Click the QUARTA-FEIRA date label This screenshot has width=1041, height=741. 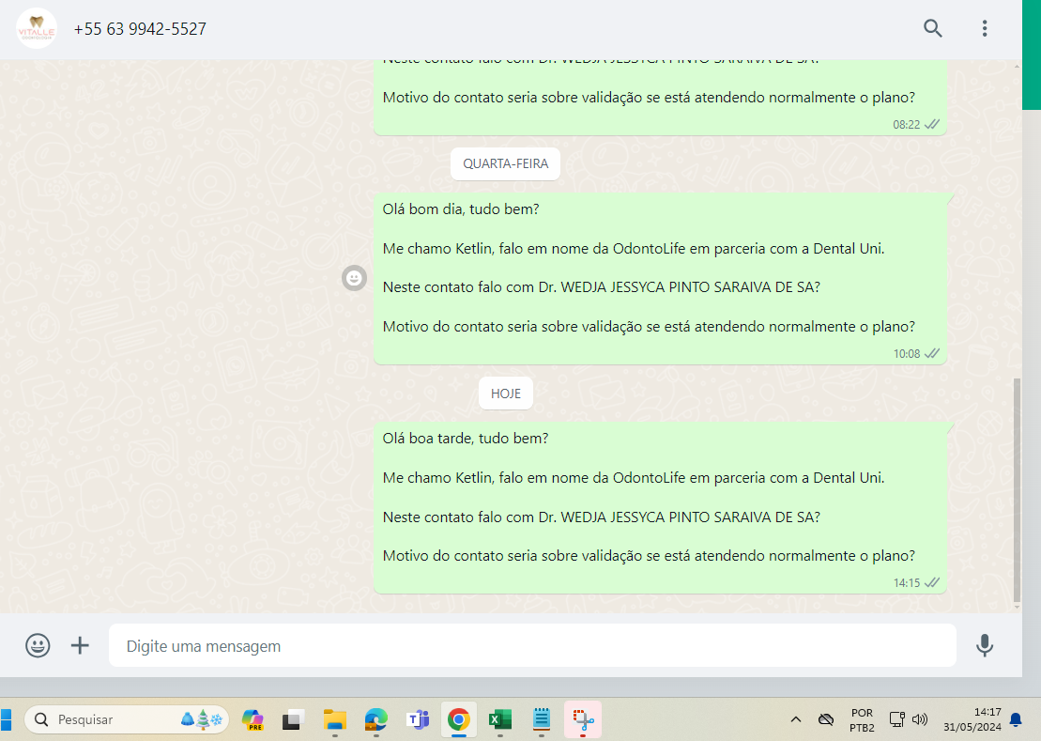click(x=505, y=164)
